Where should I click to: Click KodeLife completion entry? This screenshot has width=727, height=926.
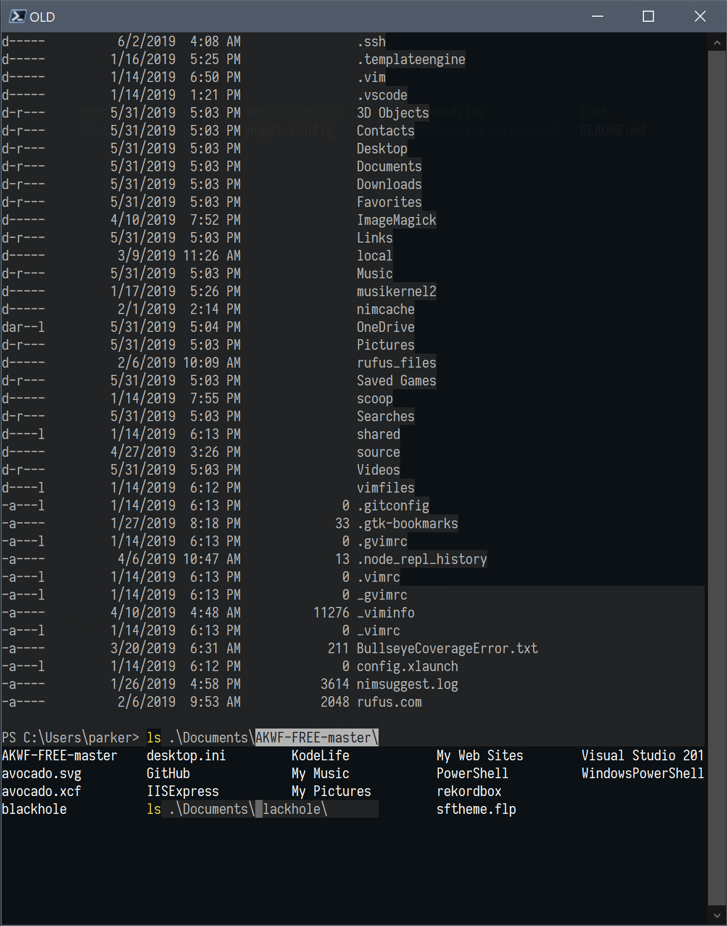coord(321,756)
